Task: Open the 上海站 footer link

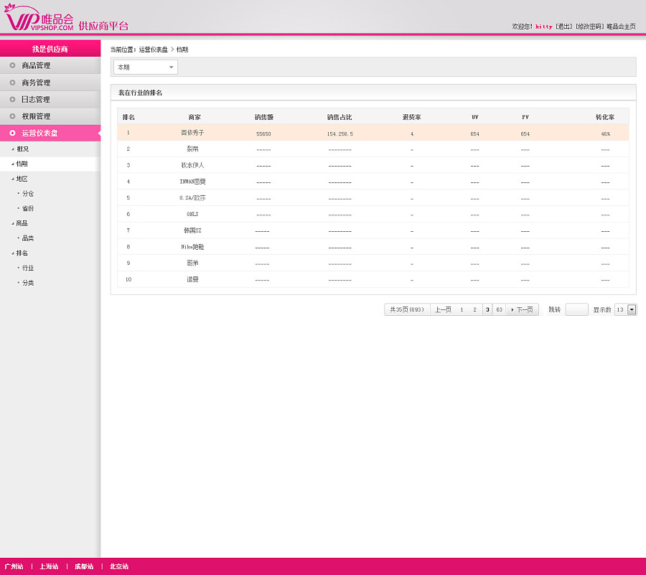Action: click(49, 566)
